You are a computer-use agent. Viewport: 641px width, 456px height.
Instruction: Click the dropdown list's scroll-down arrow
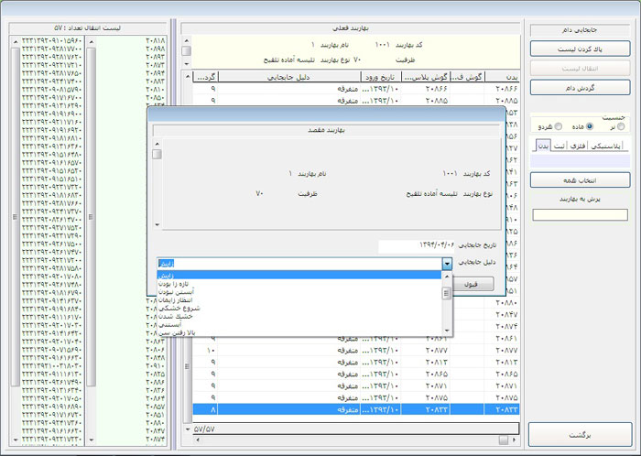point(447,331)
